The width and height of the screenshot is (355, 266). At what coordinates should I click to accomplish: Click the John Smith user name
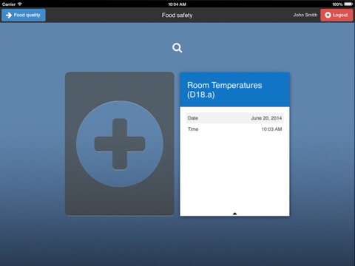point(305,15)
